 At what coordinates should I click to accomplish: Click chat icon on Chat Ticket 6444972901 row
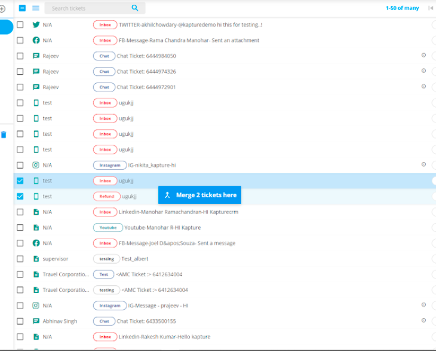pyautogui.click(x=36, y=87)
